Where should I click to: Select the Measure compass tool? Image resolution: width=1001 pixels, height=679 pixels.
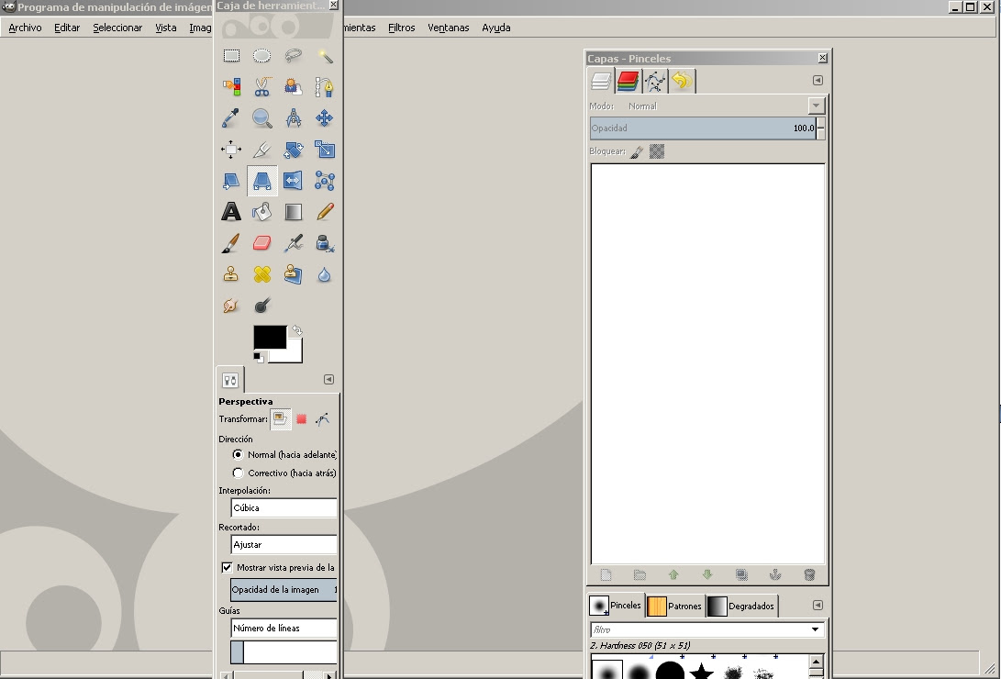[x=293, y=118]
